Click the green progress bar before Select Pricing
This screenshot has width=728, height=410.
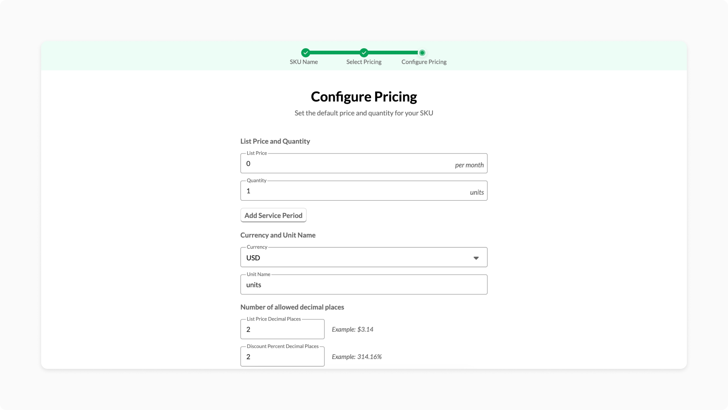coord(335,53)
